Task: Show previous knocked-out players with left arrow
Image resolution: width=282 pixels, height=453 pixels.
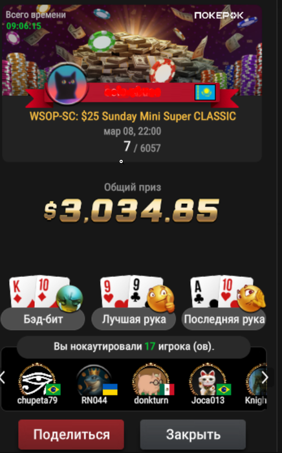Action: pos(3,377)
